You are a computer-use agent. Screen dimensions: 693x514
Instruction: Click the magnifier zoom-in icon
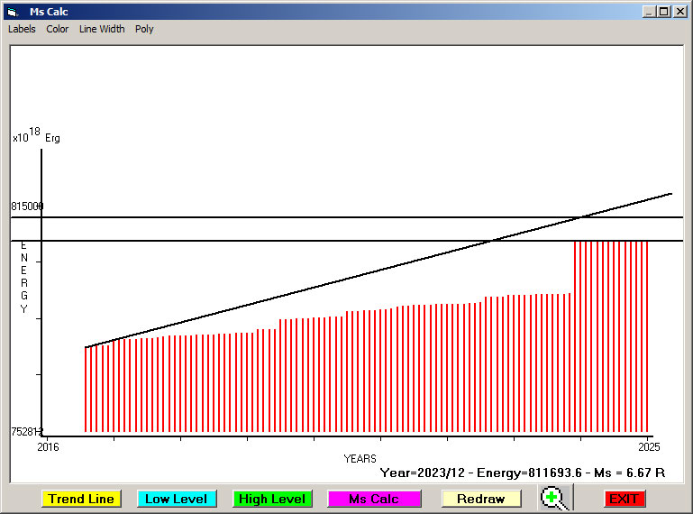(x=556, y=498)
